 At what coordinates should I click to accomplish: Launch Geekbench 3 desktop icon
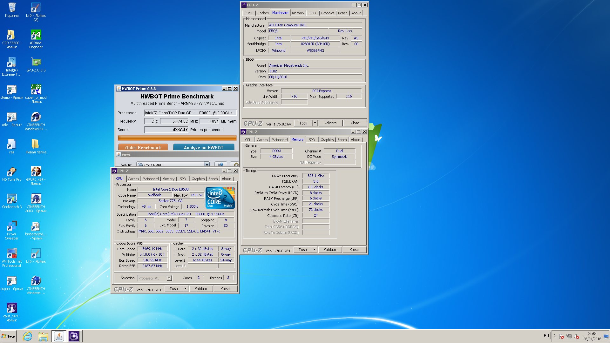click(12, 201)
